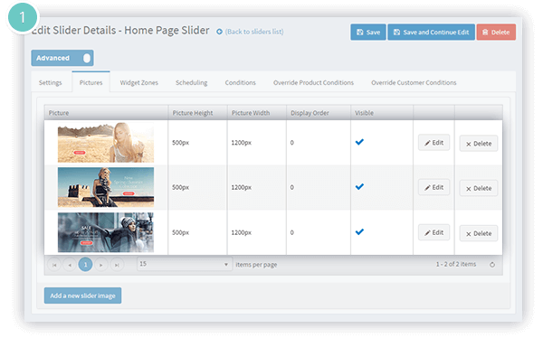Click visible checkmark in castle seaside row
Screen dimensions: 543x338
(359, 187)
